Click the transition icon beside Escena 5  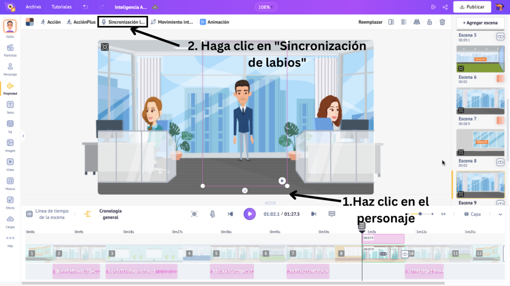click(x=500, y=37)
